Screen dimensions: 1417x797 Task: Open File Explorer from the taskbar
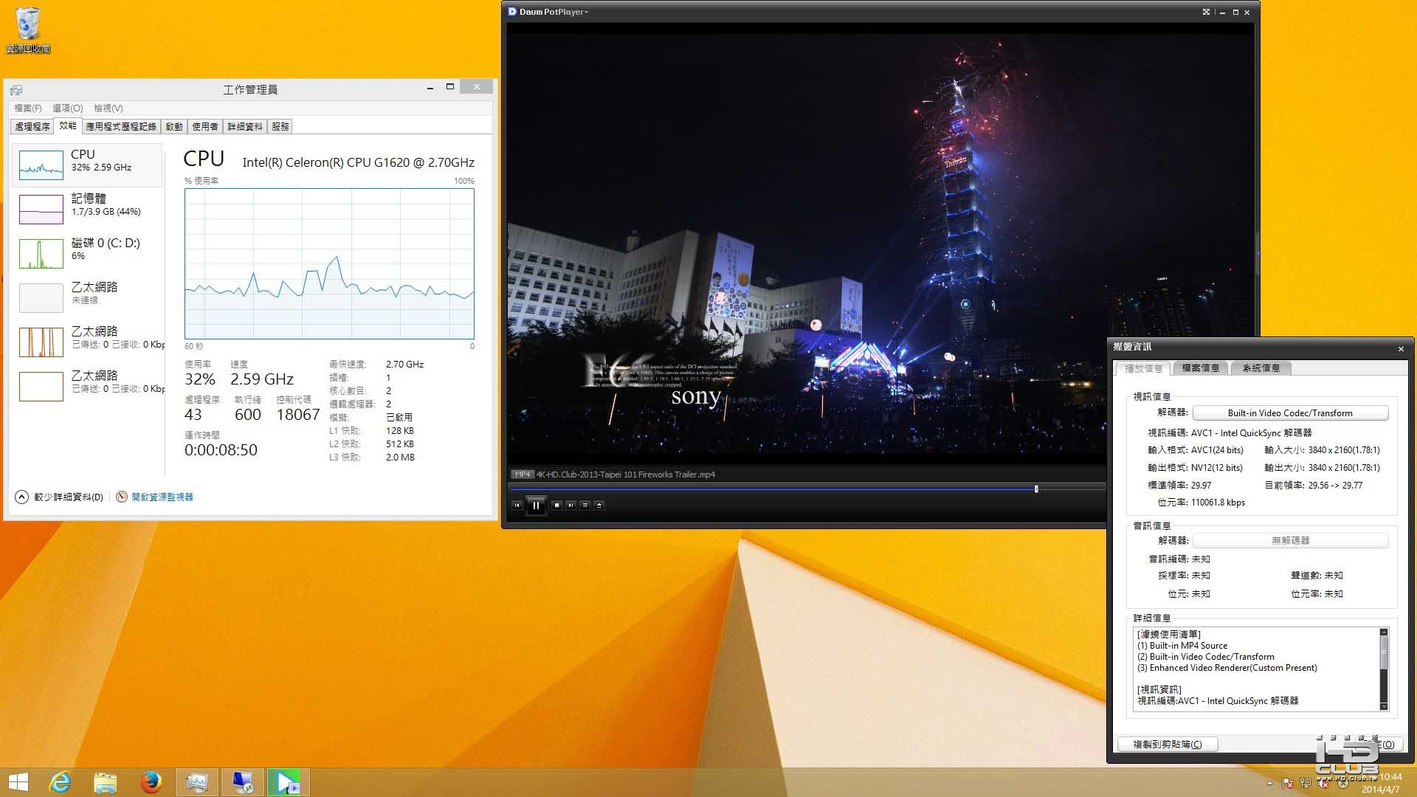click(x=105, y=782)
